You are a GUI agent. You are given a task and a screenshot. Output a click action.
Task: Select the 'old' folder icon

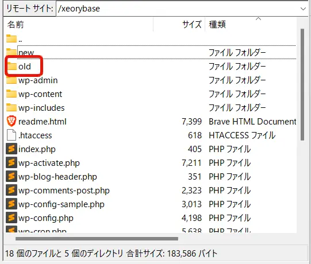point(11,66)
